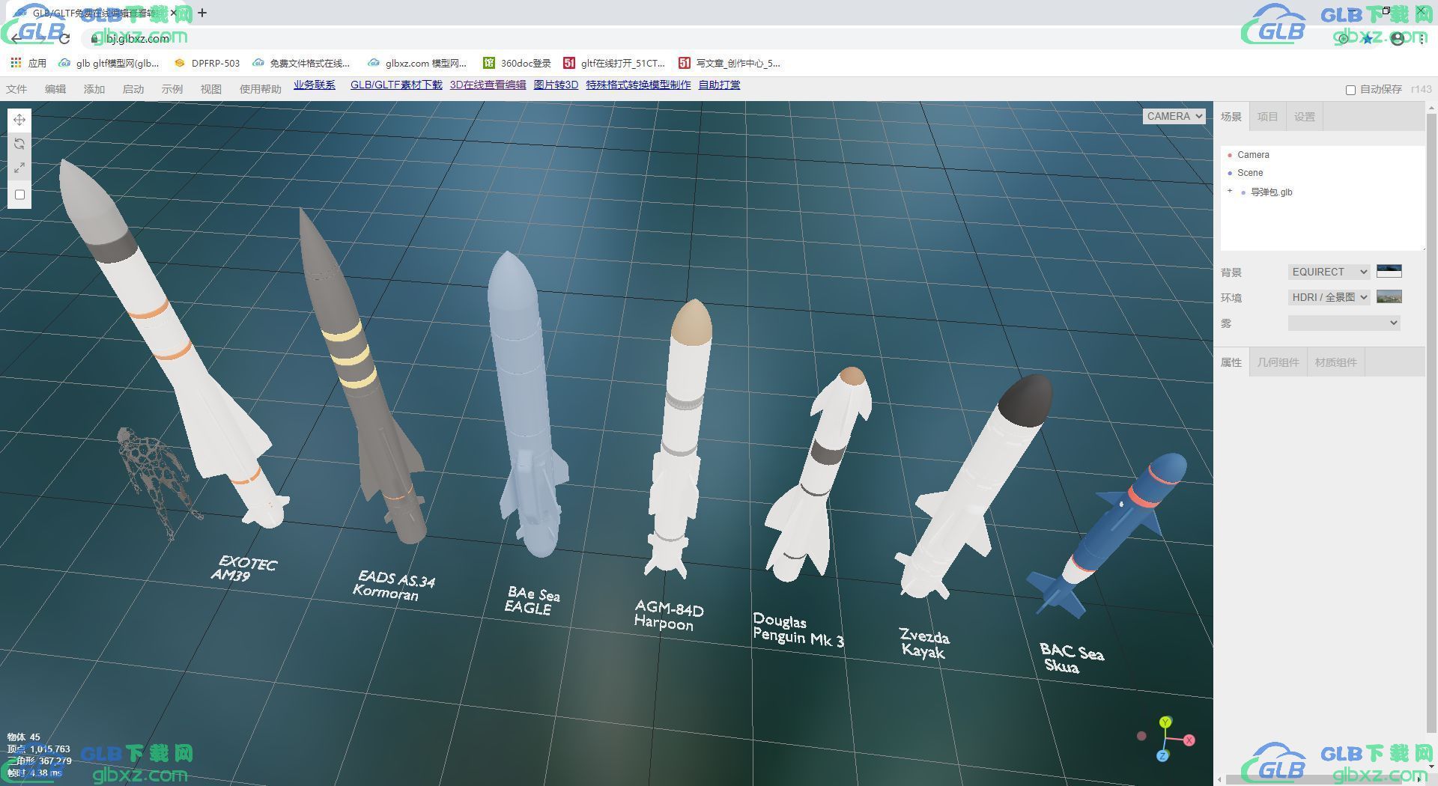1438x786 pixels.
Task: Select the translate (move) tool
Action: point(19,120)
